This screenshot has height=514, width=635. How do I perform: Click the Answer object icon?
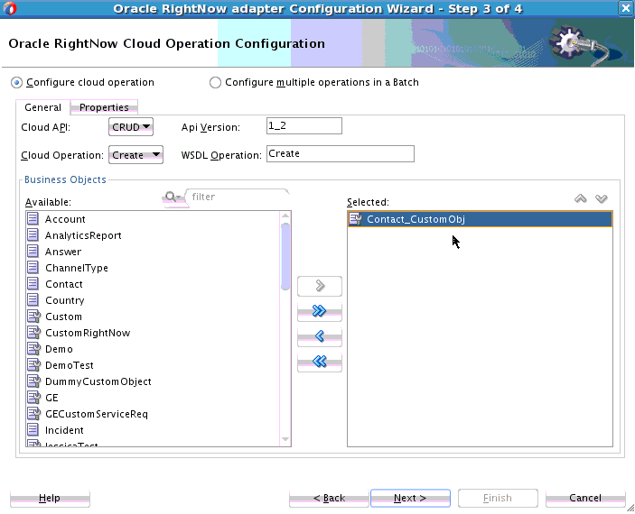click(x=33, y=251)
